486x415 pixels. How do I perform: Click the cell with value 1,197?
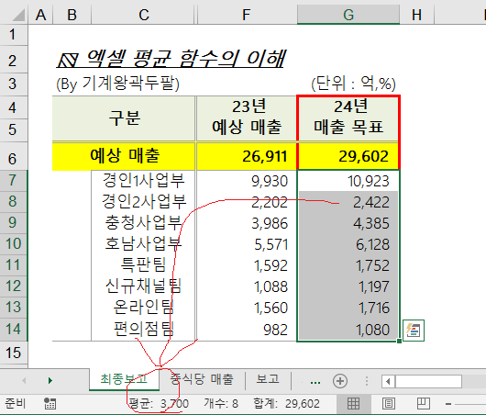pyautogui.click(x=348, y=286)
